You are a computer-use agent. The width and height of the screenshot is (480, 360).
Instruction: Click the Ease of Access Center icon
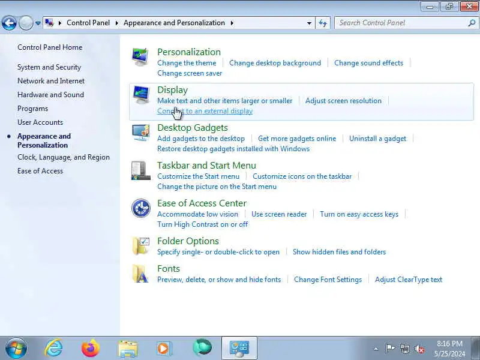(141, 208)
